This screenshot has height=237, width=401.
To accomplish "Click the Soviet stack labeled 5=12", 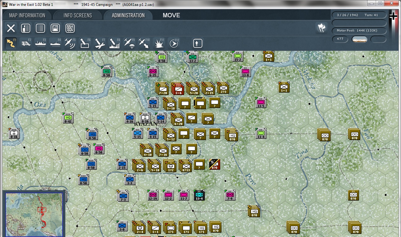I will click(x=170, y=135).
